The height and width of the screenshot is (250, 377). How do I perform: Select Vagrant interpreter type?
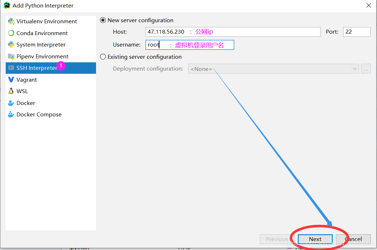pyautogui.click(x=51, y=80)
